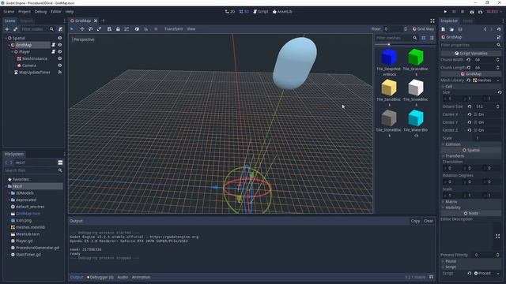Toggle FileSystem split mode icon
This screenshot has height=284, width=506.
click(x=60, y=163)
